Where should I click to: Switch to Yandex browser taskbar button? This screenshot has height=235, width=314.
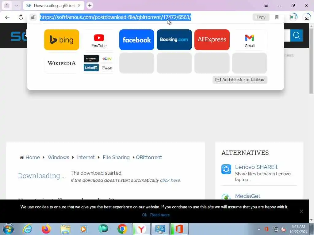point(141,229)
